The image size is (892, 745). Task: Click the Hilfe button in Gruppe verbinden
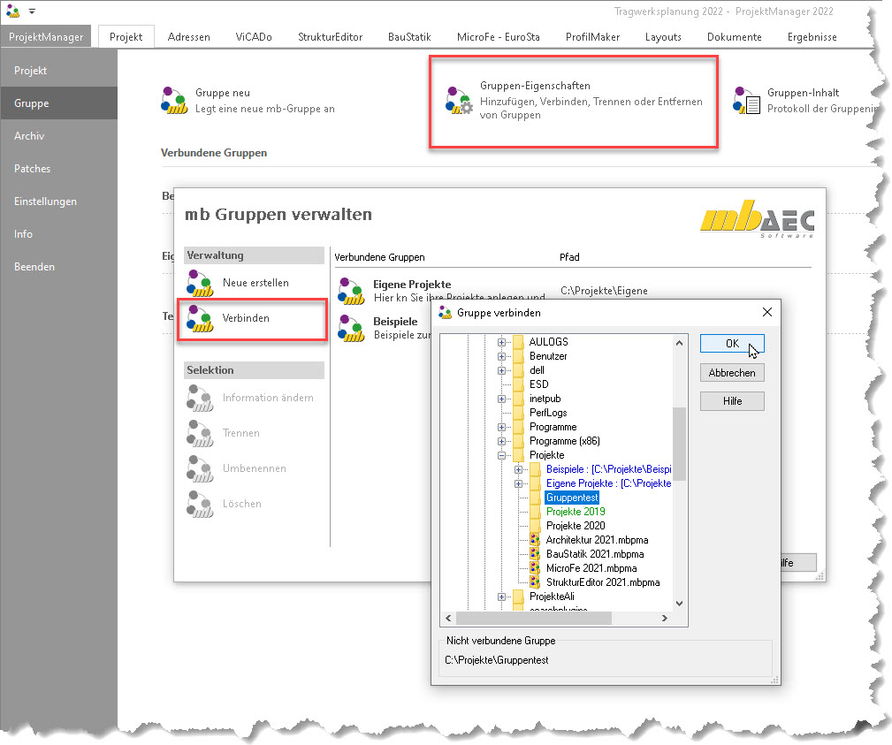(731, 401)
